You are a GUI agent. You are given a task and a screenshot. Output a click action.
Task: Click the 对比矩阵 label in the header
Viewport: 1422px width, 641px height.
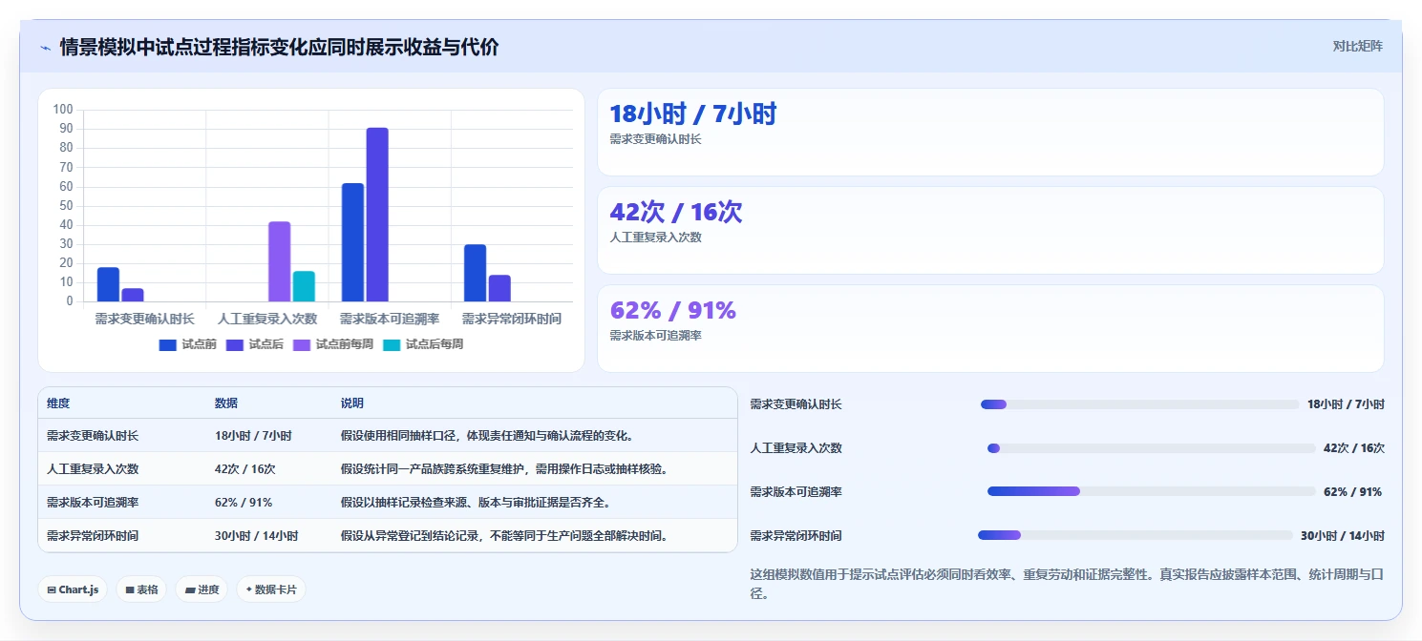(x=1357, y=46)
